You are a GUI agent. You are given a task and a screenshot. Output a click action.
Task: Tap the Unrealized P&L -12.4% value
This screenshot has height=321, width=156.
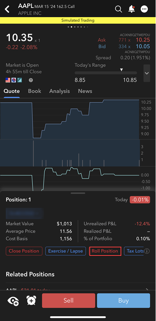pyautogui.click(x=143, y=224)
